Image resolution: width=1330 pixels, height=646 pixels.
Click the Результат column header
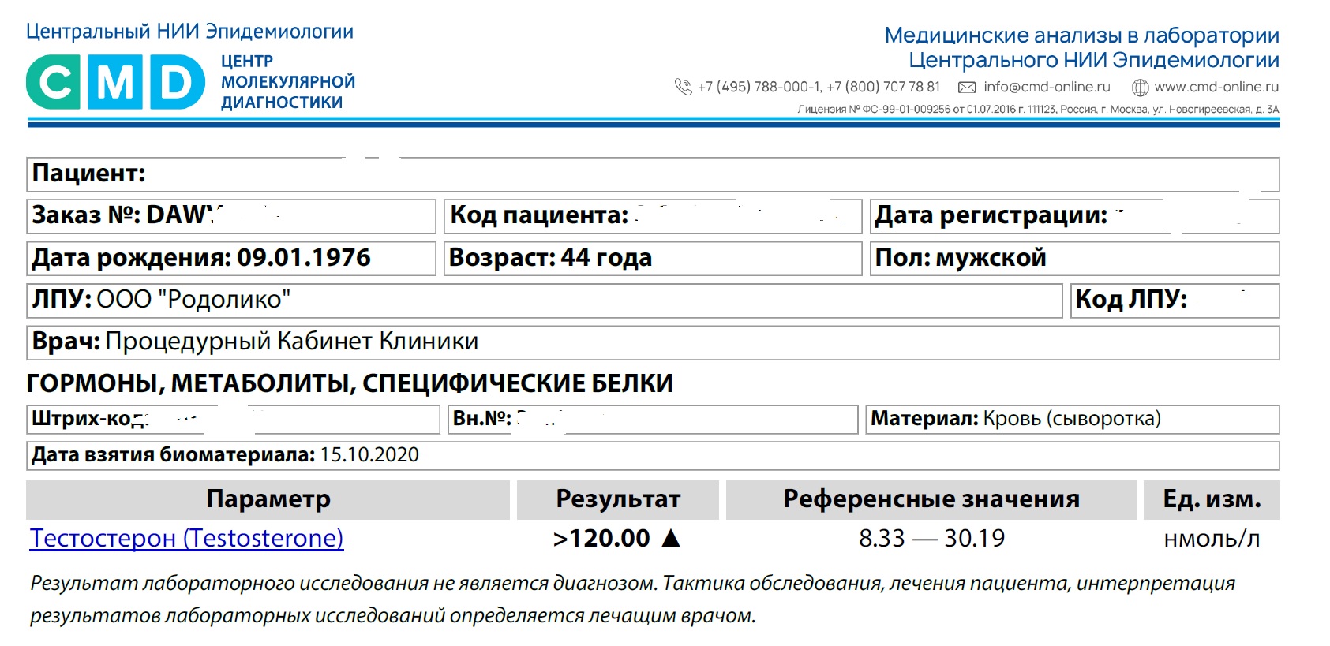[x=617, y=499]
